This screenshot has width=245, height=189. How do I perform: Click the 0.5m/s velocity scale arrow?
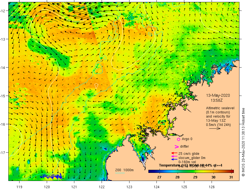pos(215,128)
